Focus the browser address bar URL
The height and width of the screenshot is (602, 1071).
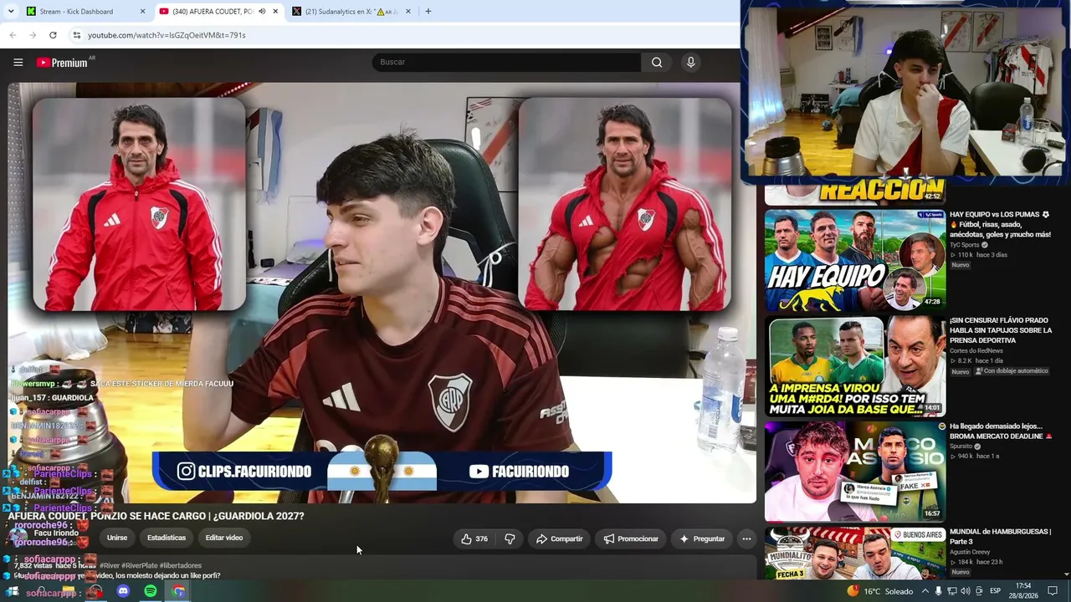[167, 35]
